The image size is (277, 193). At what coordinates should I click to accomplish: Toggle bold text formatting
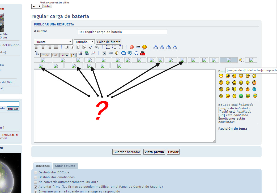(x=67, y=47)
